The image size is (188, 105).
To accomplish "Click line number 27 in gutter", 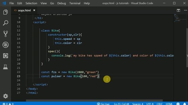I will [x=19, y=93].
